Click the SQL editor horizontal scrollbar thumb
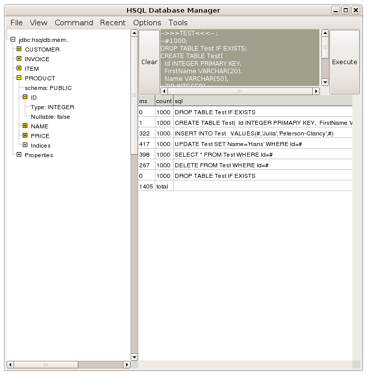Screen dimensions: 367x375 240,91
